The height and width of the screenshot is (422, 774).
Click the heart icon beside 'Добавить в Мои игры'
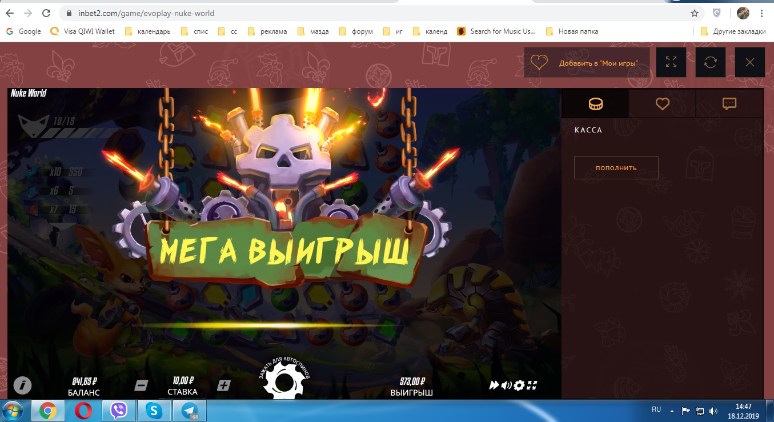(539, 62)
